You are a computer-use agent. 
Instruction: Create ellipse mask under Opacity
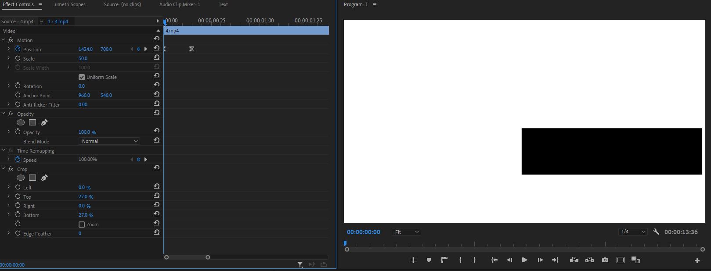click(x=21, y=123)
